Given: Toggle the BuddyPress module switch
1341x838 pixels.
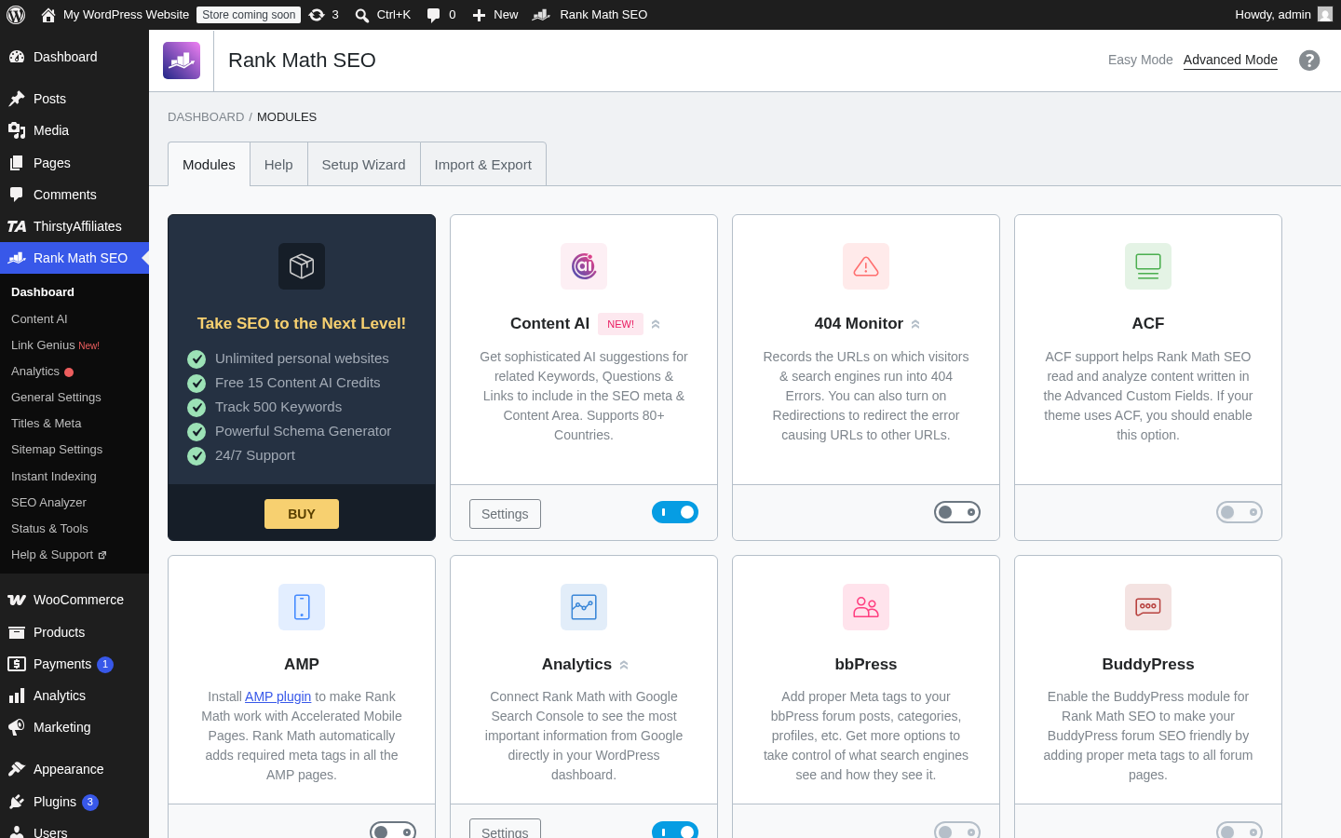Looking at the screenshot, I should [1239, 831].
